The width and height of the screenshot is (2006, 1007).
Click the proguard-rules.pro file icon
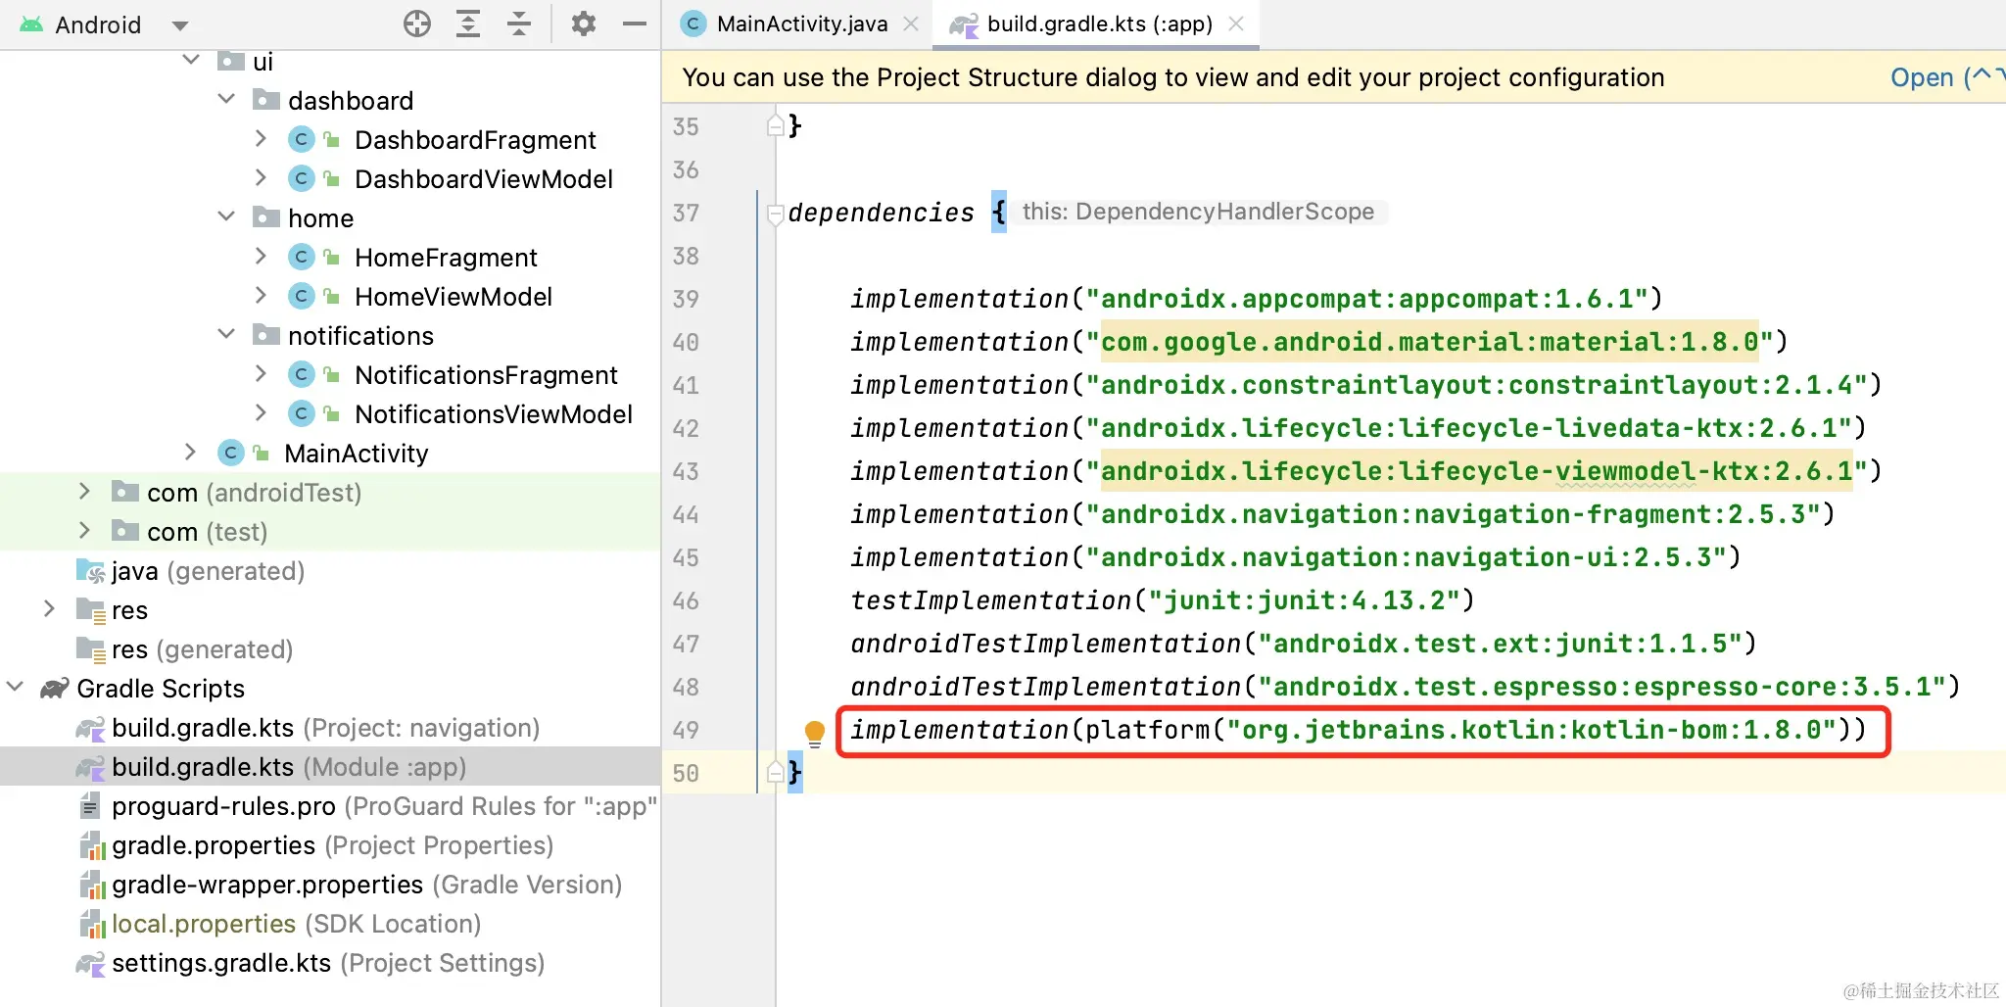[x=89, y=806]
